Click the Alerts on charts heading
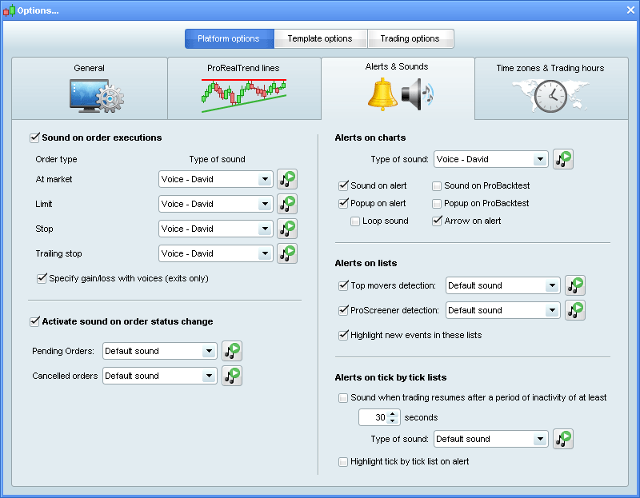 pos(370,137)
